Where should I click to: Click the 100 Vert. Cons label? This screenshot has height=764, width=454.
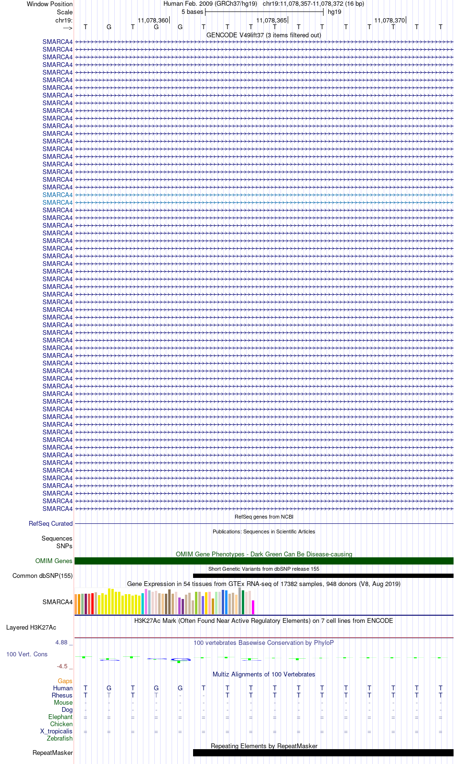coord(27,654)
